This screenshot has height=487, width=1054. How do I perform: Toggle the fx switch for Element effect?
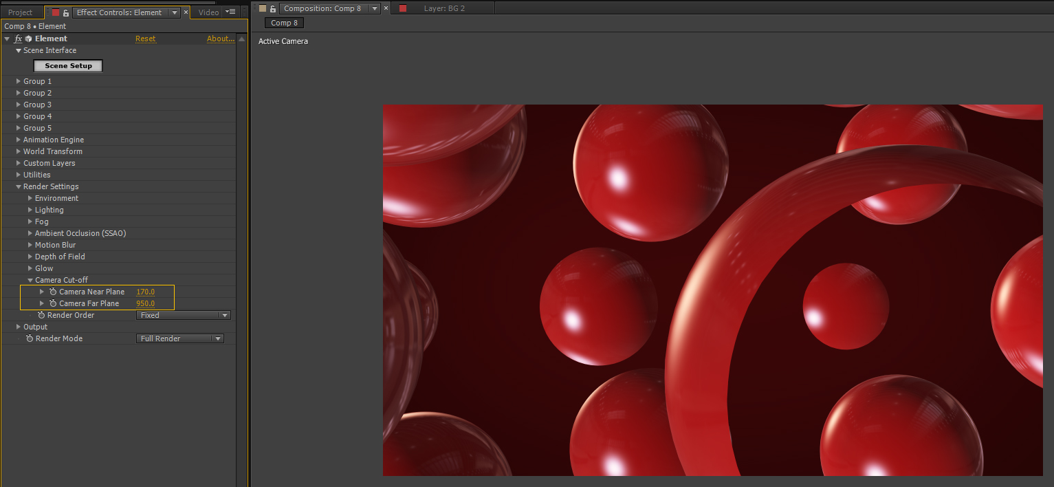19,39
